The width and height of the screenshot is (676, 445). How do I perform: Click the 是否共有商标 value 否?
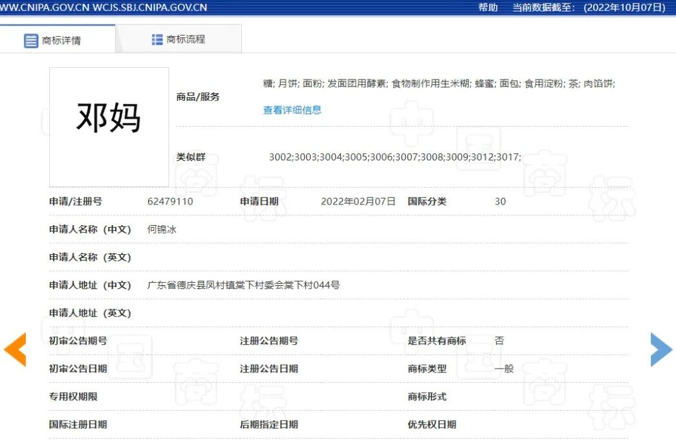499,341
